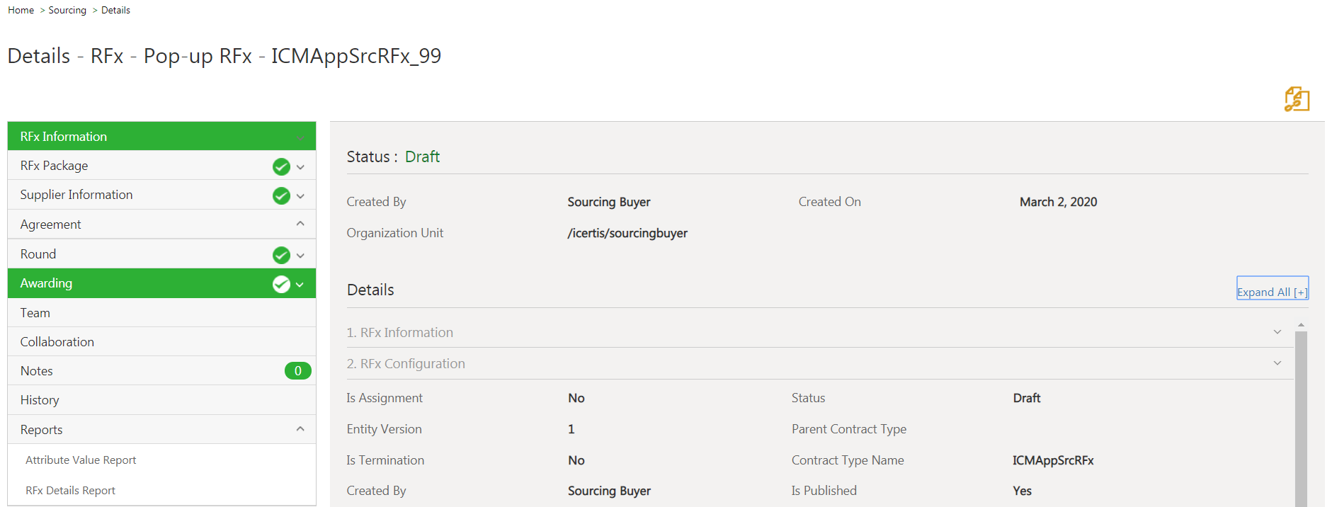Click the gold document icon at top right
The height and width of the screenshot is (507, 1332).
[x=1297, y=99]
